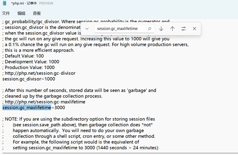Image resolution: width=238 pixels, height=155 pixels.
Task: Click the magnifier search icon in find box
Action: click(150, 29)
